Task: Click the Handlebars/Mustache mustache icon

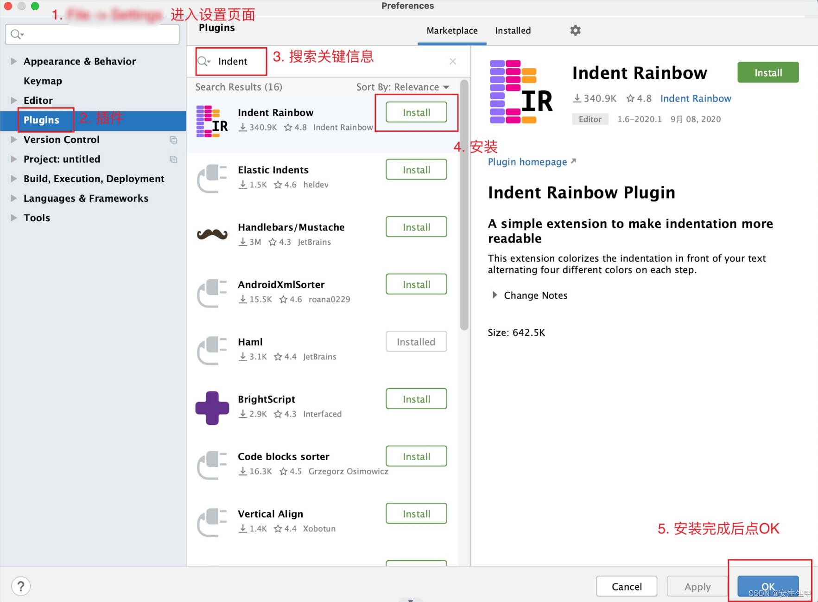Action: [x=212, y=234]
